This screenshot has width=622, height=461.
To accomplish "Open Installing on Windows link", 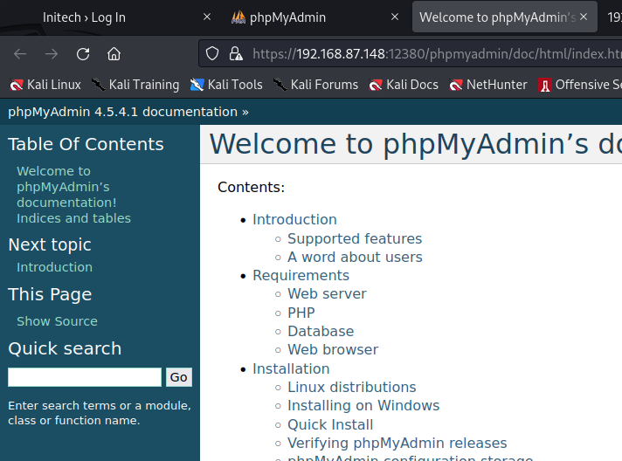I will point(363,405).
